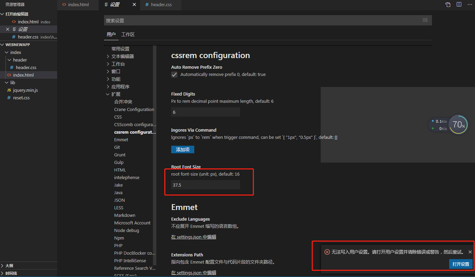Select PHP IntelliSense settings entry
475x277 pixels.
(x=130, y=261)
